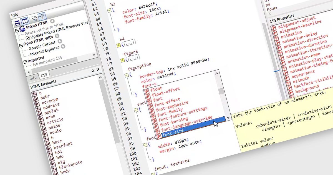Screen dimensions: 333x175
Task: Click the autocomplete list's down scroll arrow
Action: click(x=228, y=118)
